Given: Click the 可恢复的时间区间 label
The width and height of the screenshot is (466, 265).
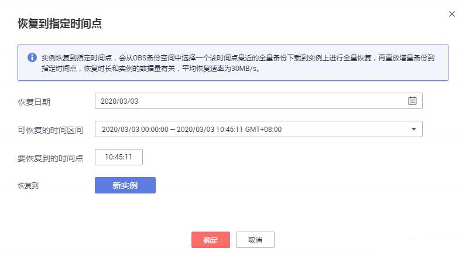Looking at the screenshot, I should click(x=50, y=130).
